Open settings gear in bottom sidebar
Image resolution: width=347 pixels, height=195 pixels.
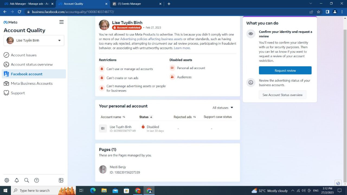[7, 180]
